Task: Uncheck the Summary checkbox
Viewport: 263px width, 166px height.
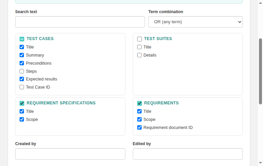Action: click(x=22, y=55)
